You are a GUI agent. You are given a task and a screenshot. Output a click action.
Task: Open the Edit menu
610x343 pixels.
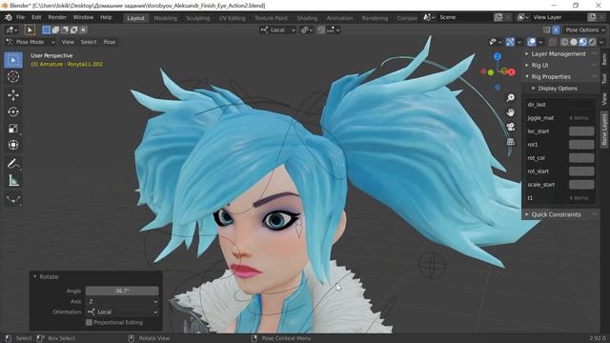coord(36,17)
